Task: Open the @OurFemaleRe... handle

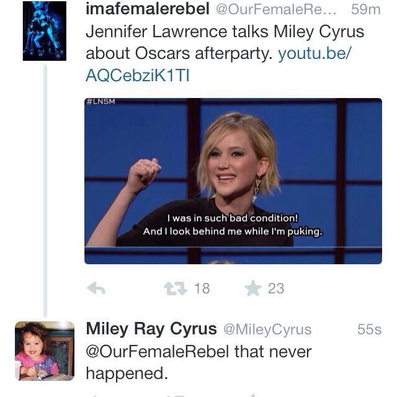Action: 276,9
